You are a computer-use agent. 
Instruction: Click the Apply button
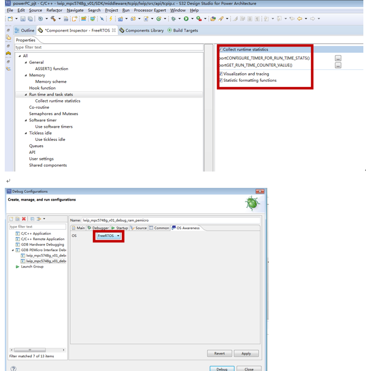[246, 353]
